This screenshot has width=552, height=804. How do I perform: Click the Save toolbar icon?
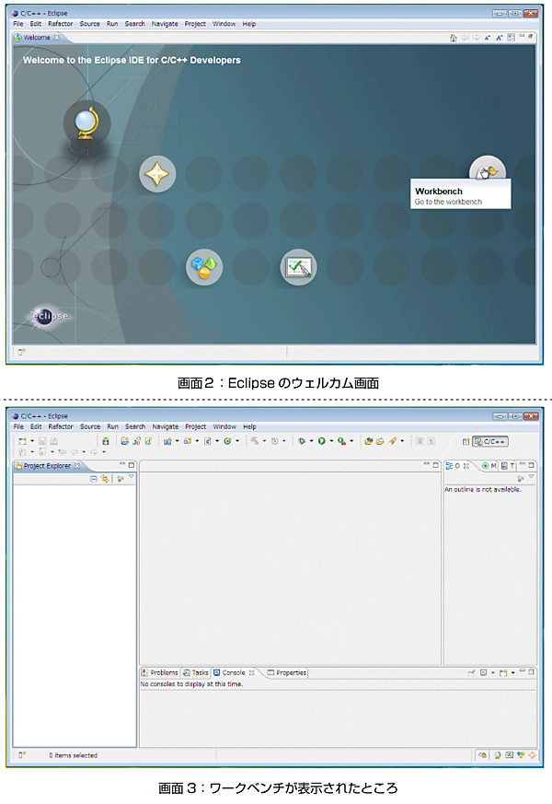pyautogui.click(x=42, y=441)
